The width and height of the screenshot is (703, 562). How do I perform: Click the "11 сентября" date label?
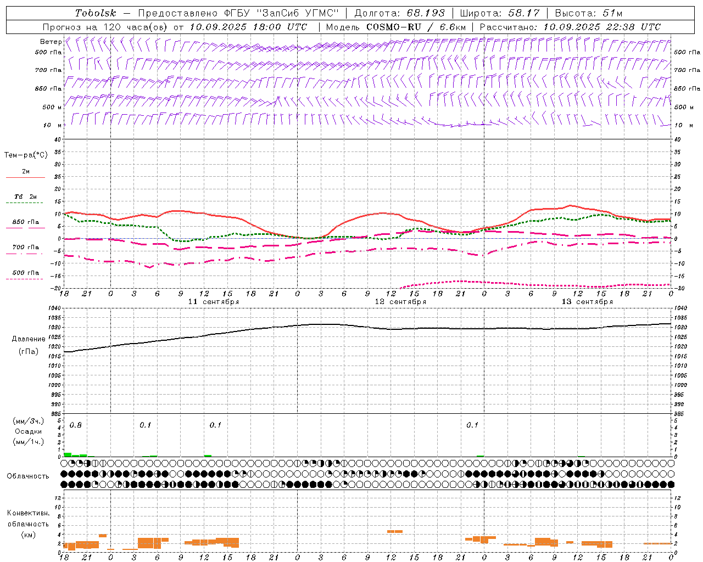point(213,302)
